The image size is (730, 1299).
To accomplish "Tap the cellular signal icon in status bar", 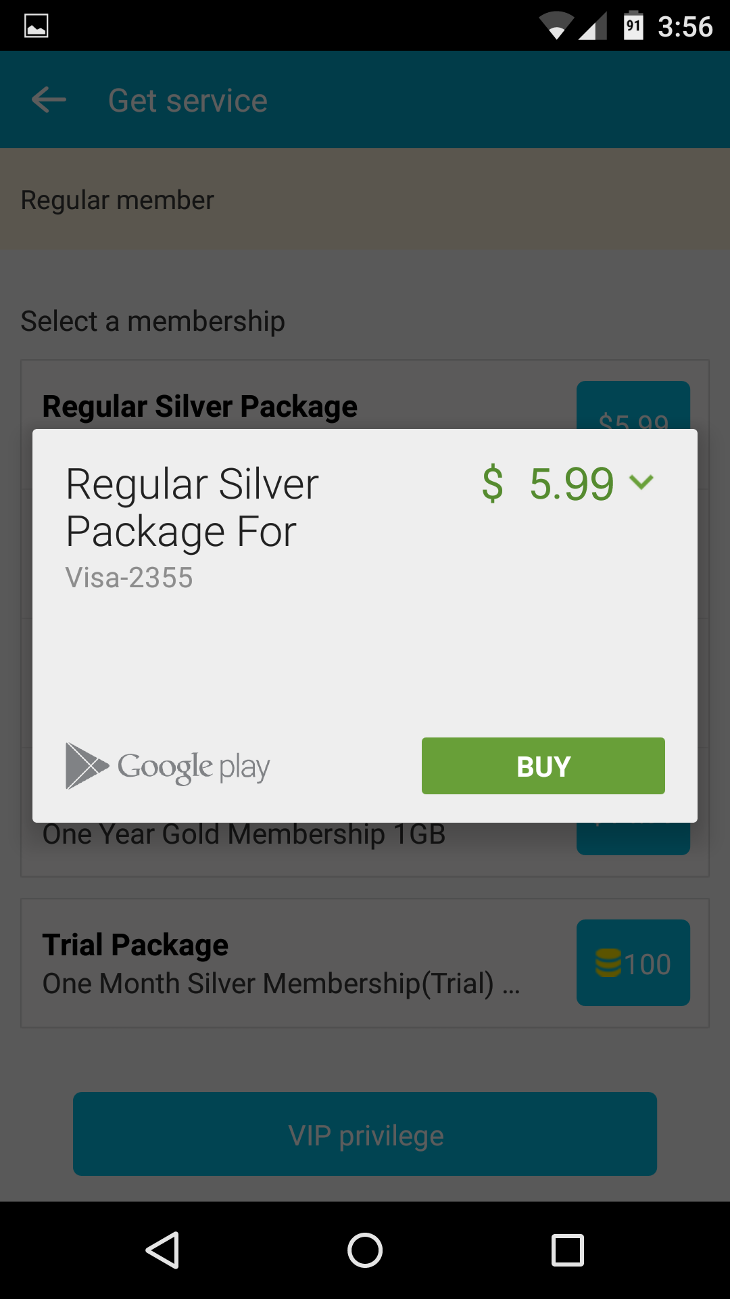I will (593, 26).
